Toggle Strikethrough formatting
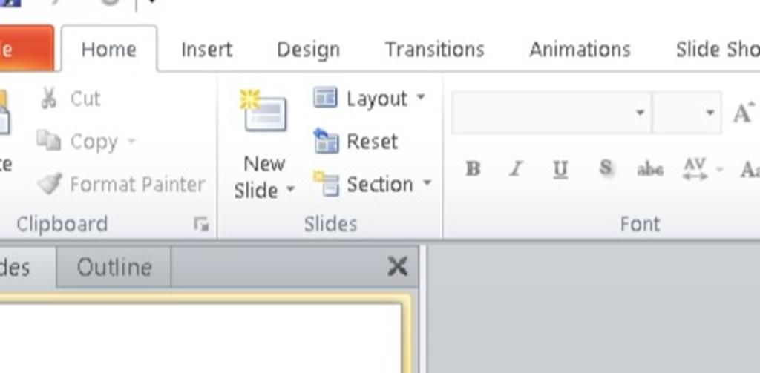Viewport: 760px width, 373px height. tap(650, 169)
